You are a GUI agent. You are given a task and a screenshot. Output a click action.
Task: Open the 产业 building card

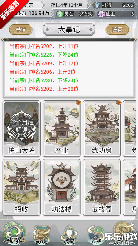[x=62, y=129]
